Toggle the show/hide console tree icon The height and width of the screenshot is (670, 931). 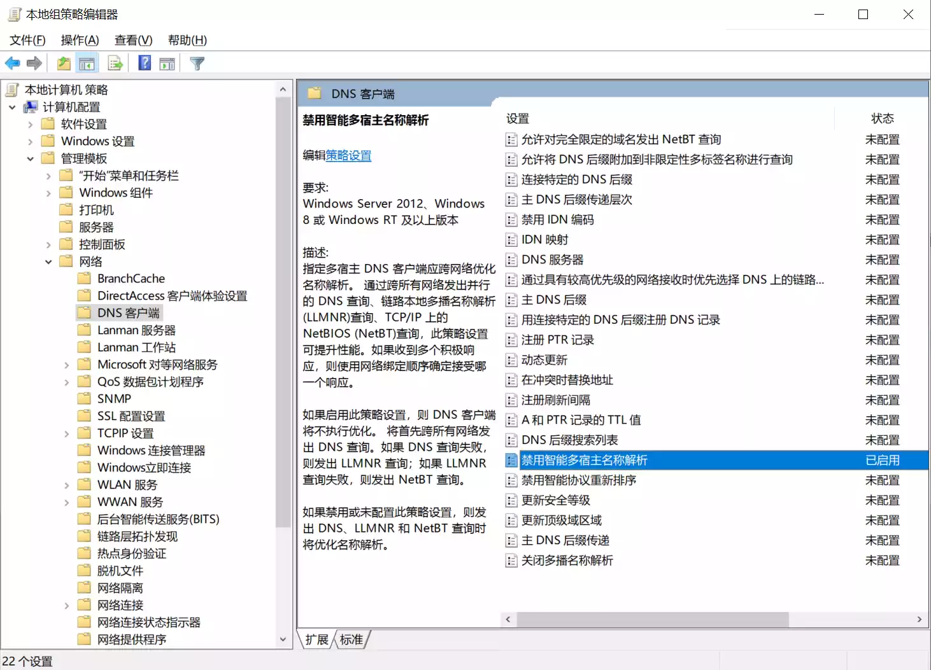point(87,63)
